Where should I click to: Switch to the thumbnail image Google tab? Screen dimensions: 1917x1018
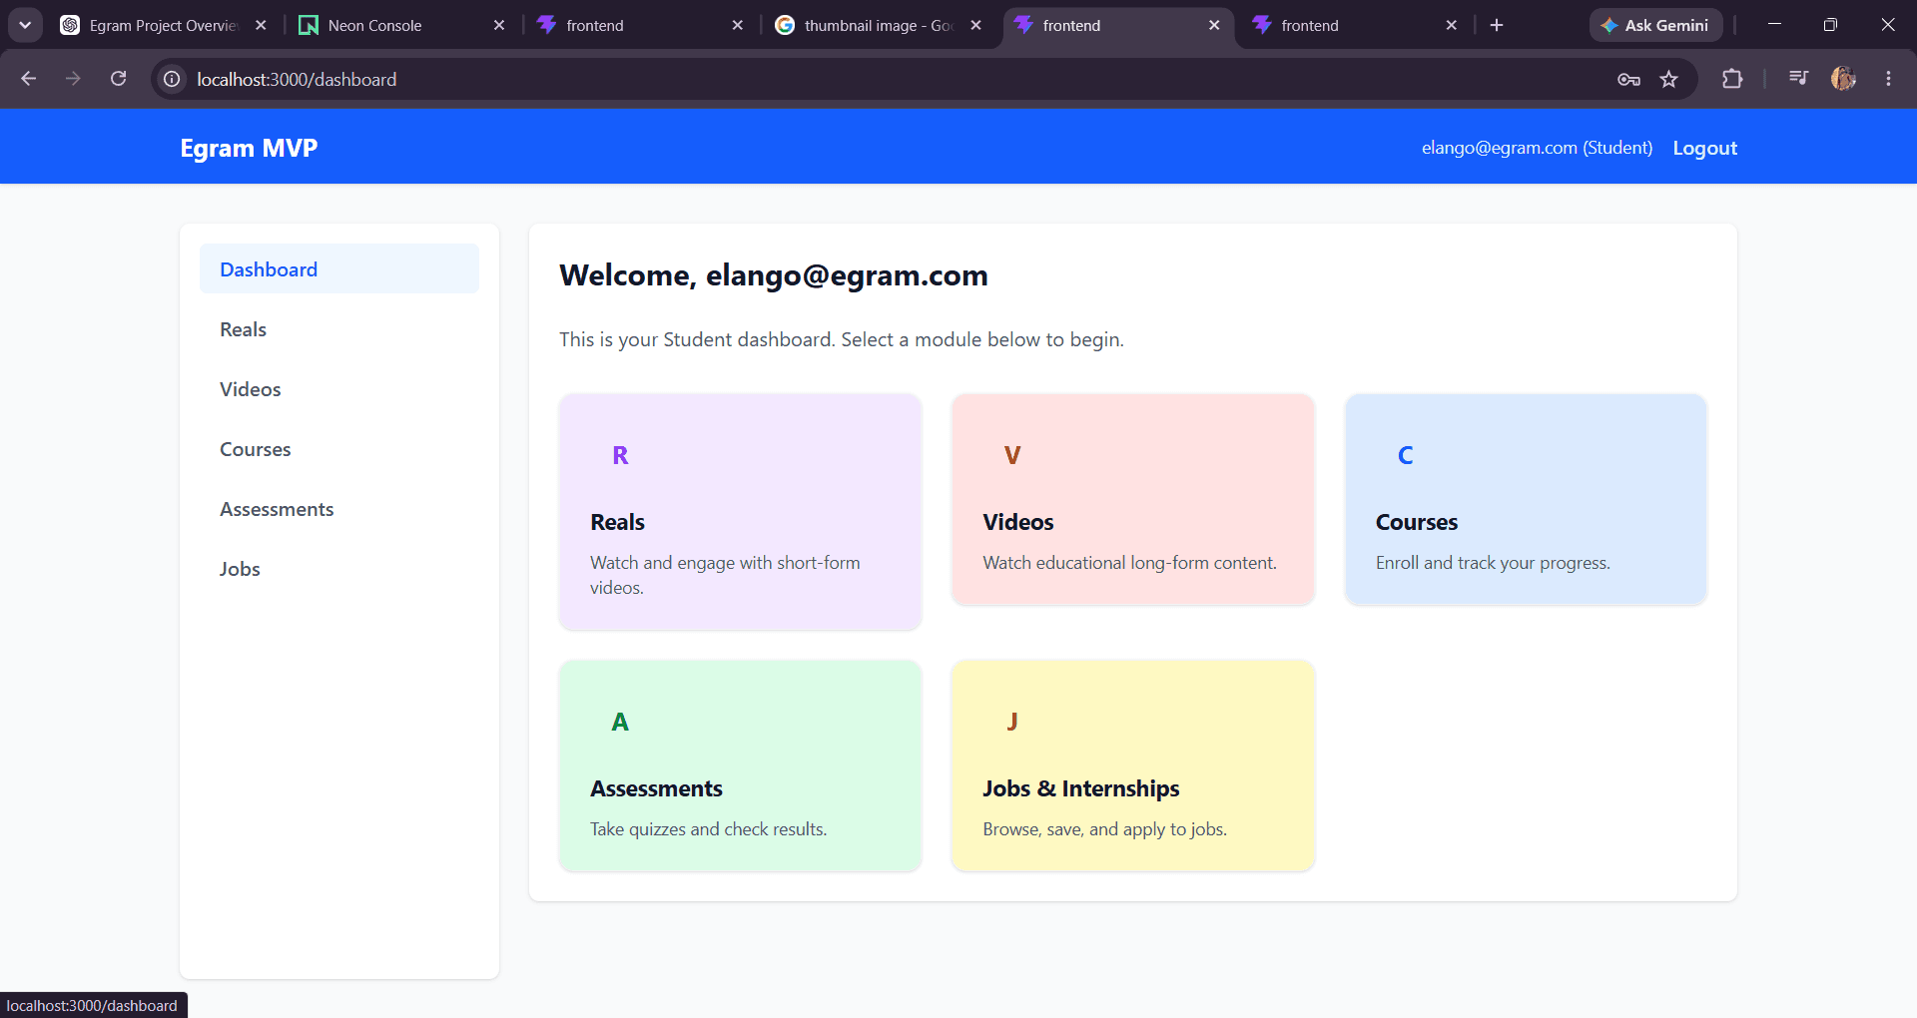[879, 25]
